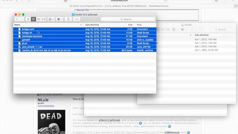
Task: Select the gandalf file row
Action: [85, 40]
